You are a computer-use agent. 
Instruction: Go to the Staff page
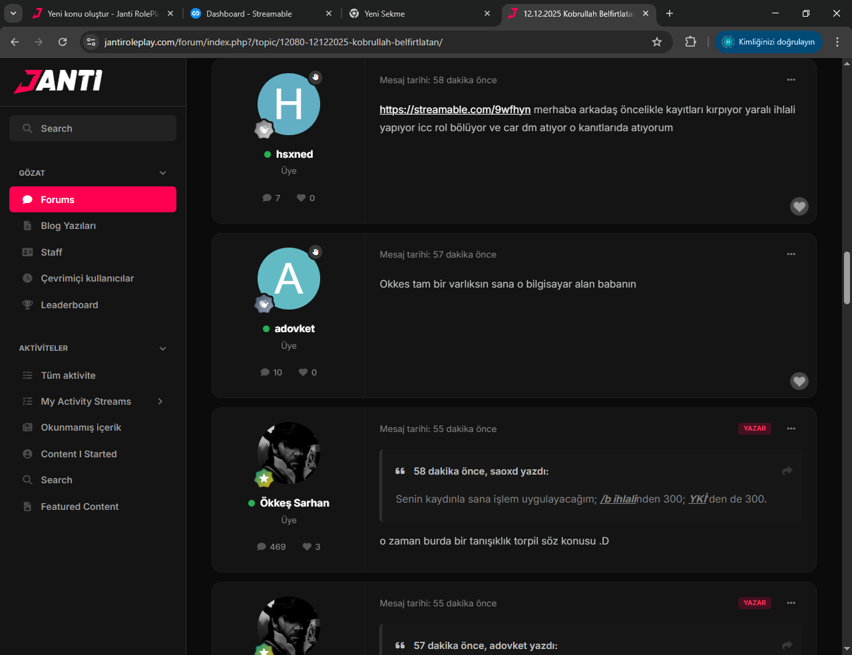(x=93, y=252)
